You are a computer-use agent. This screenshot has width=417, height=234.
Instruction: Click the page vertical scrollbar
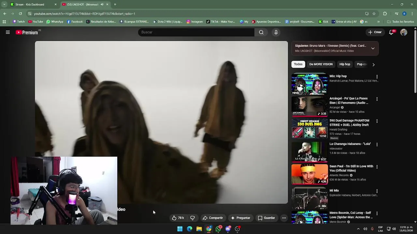pyautogui.click(x=415, y=61)
